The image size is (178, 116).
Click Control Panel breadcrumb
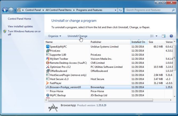33,10
